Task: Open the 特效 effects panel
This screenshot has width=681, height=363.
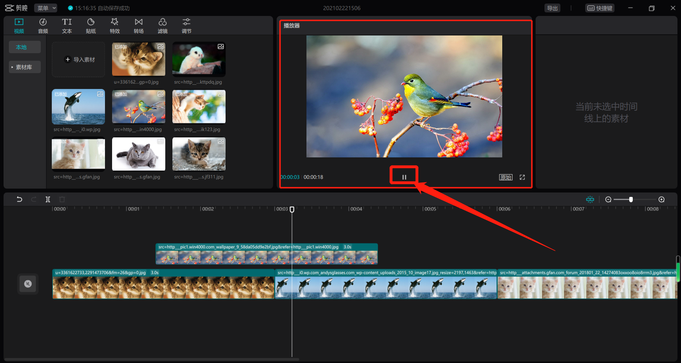Action: pos(115,26)
